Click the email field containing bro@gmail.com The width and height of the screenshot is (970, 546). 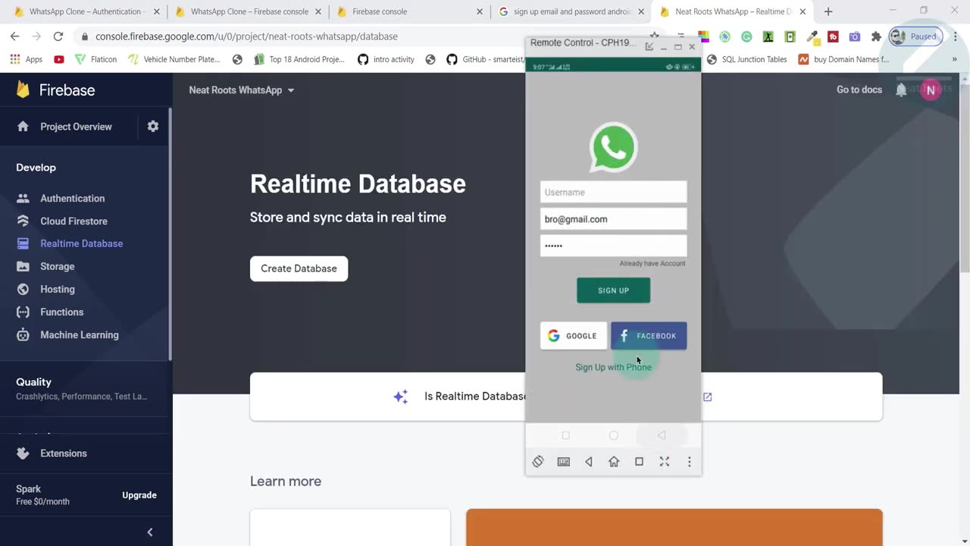point(613,219)
